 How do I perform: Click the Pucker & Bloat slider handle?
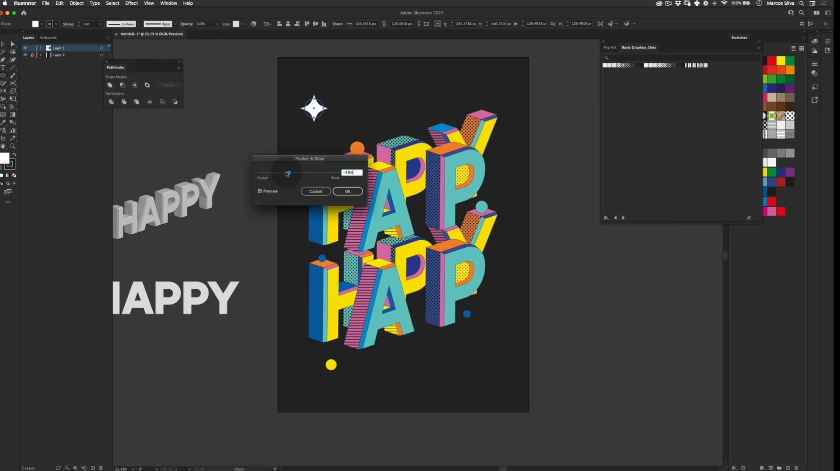point(288,173)
